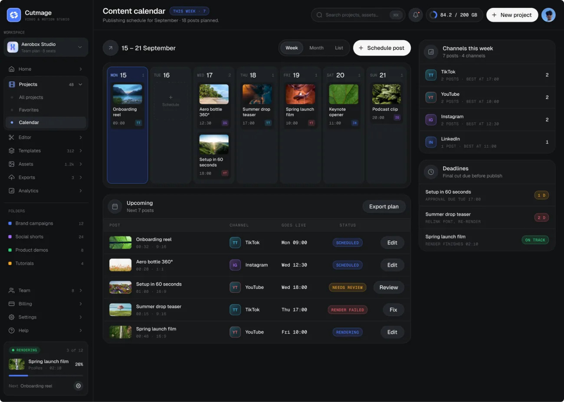Open the Aerobox Studio workspace dropdown
This screenshot has height=402, width=564.
tap(46, 47)
